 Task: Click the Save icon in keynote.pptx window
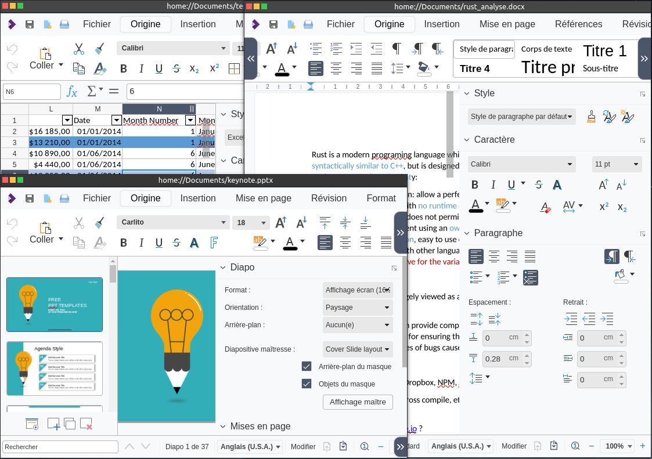[30, 198]
